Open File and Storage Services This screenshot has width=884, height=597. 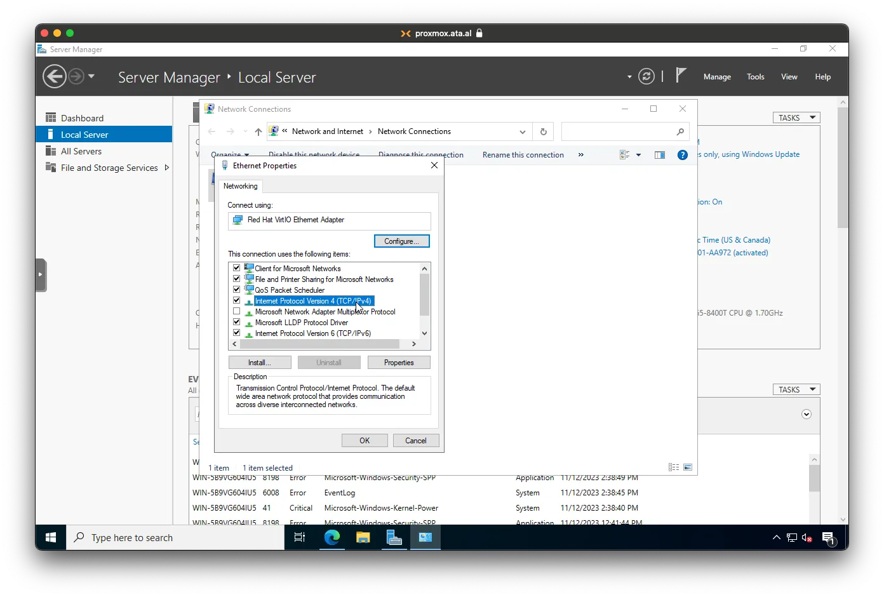click(x=109, y=168)
